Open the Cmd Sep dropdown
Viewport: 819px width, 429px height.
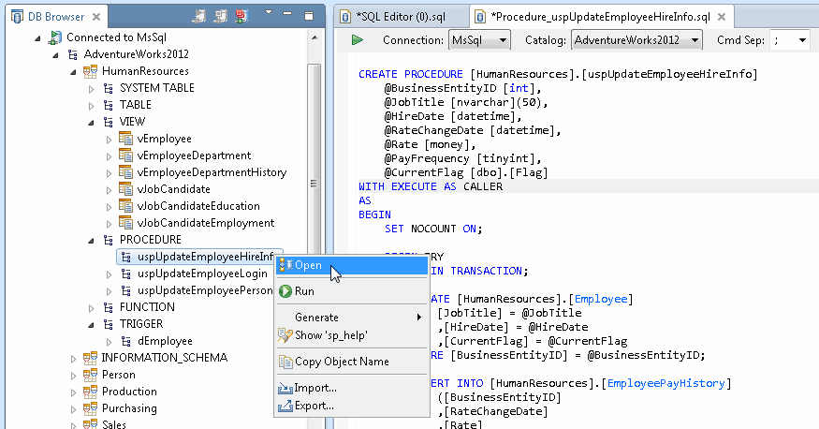[x=791, y=40]
